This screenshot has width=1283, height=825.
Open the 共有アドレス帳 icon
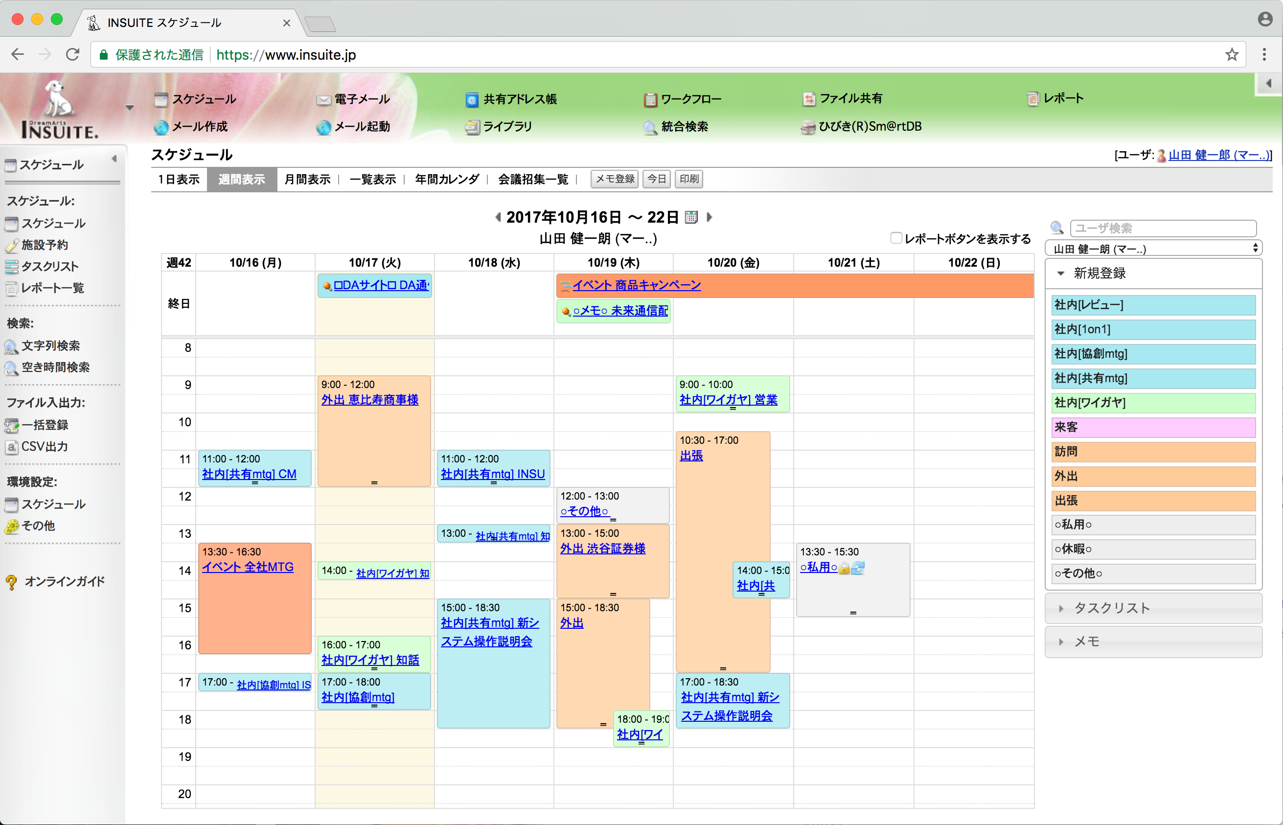pos(471,100)
